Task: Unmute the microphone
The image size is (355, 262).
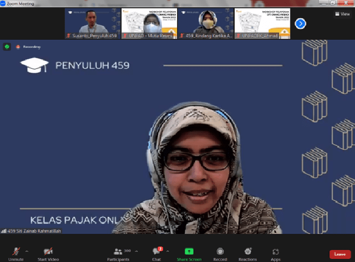Action: (16, 252)
